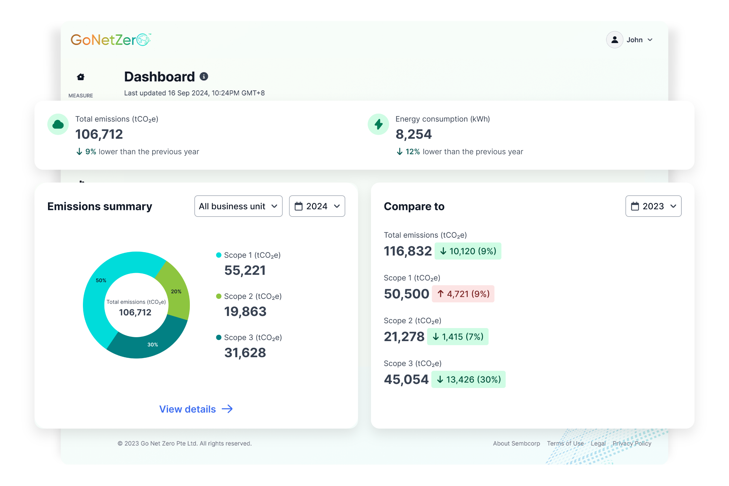
Task: Click the green cloud emissions icon
Action: 58,124
